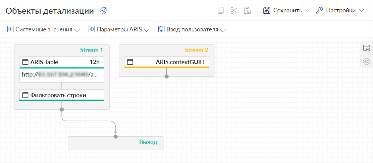Select the ARIS.contextGUID operator
The height and width of the screenshot is (163, 373).
point(166,62)
